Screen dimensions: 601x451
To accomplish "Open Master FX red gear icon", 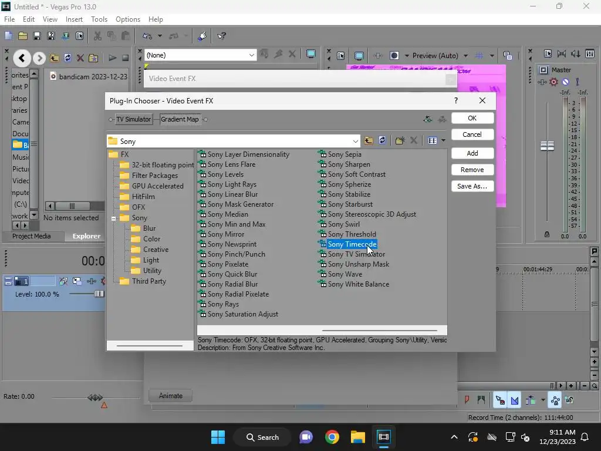I will point(553,82).
